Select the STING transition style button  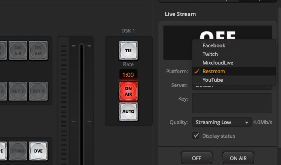click(18, 151)
